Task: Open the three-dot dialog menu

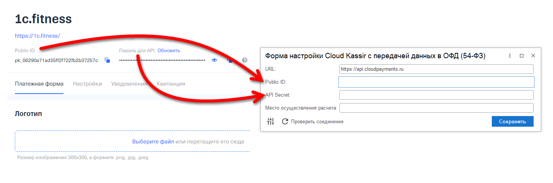Action: click(x=510, y=56)
